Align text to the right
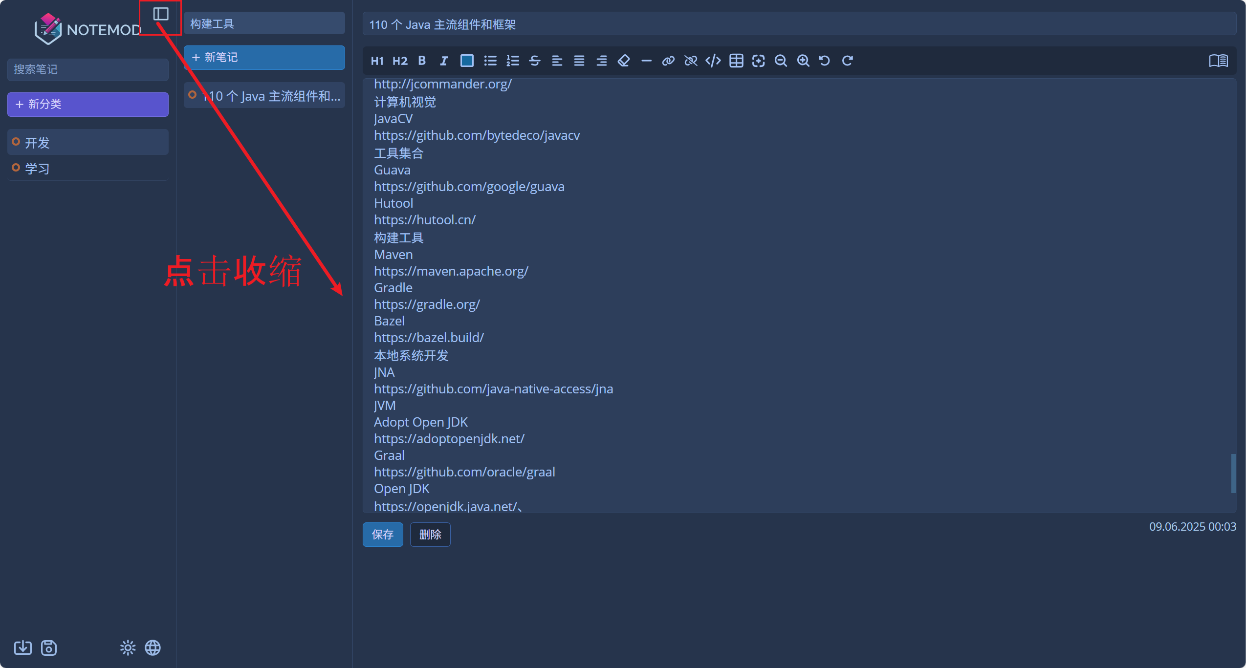 click(602, 61)
